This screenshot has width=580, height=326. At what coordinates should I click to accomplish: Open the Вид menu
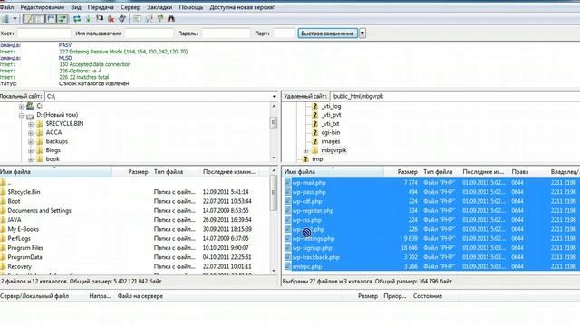pos(76,7)
